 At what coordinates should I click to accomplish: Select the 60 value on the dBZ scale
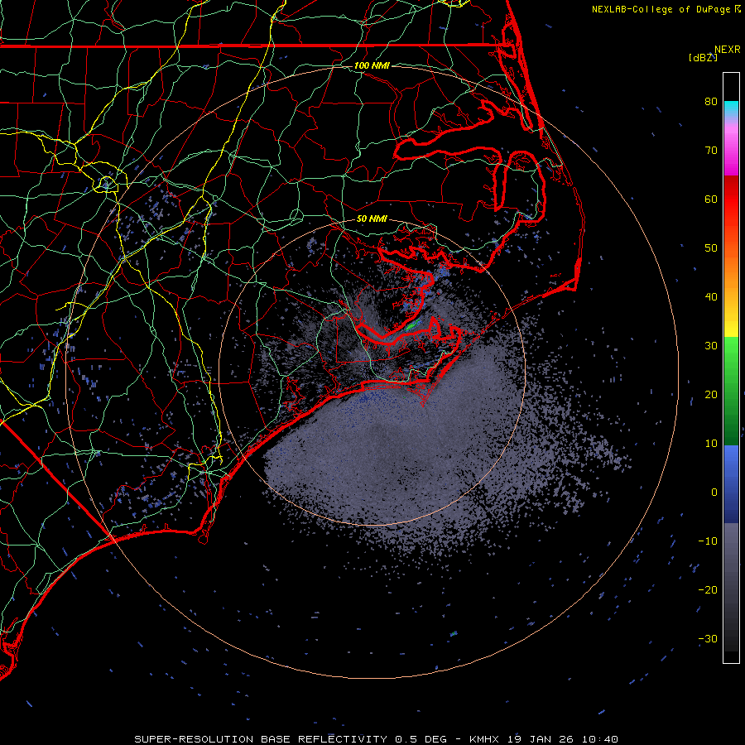[711, 199]
